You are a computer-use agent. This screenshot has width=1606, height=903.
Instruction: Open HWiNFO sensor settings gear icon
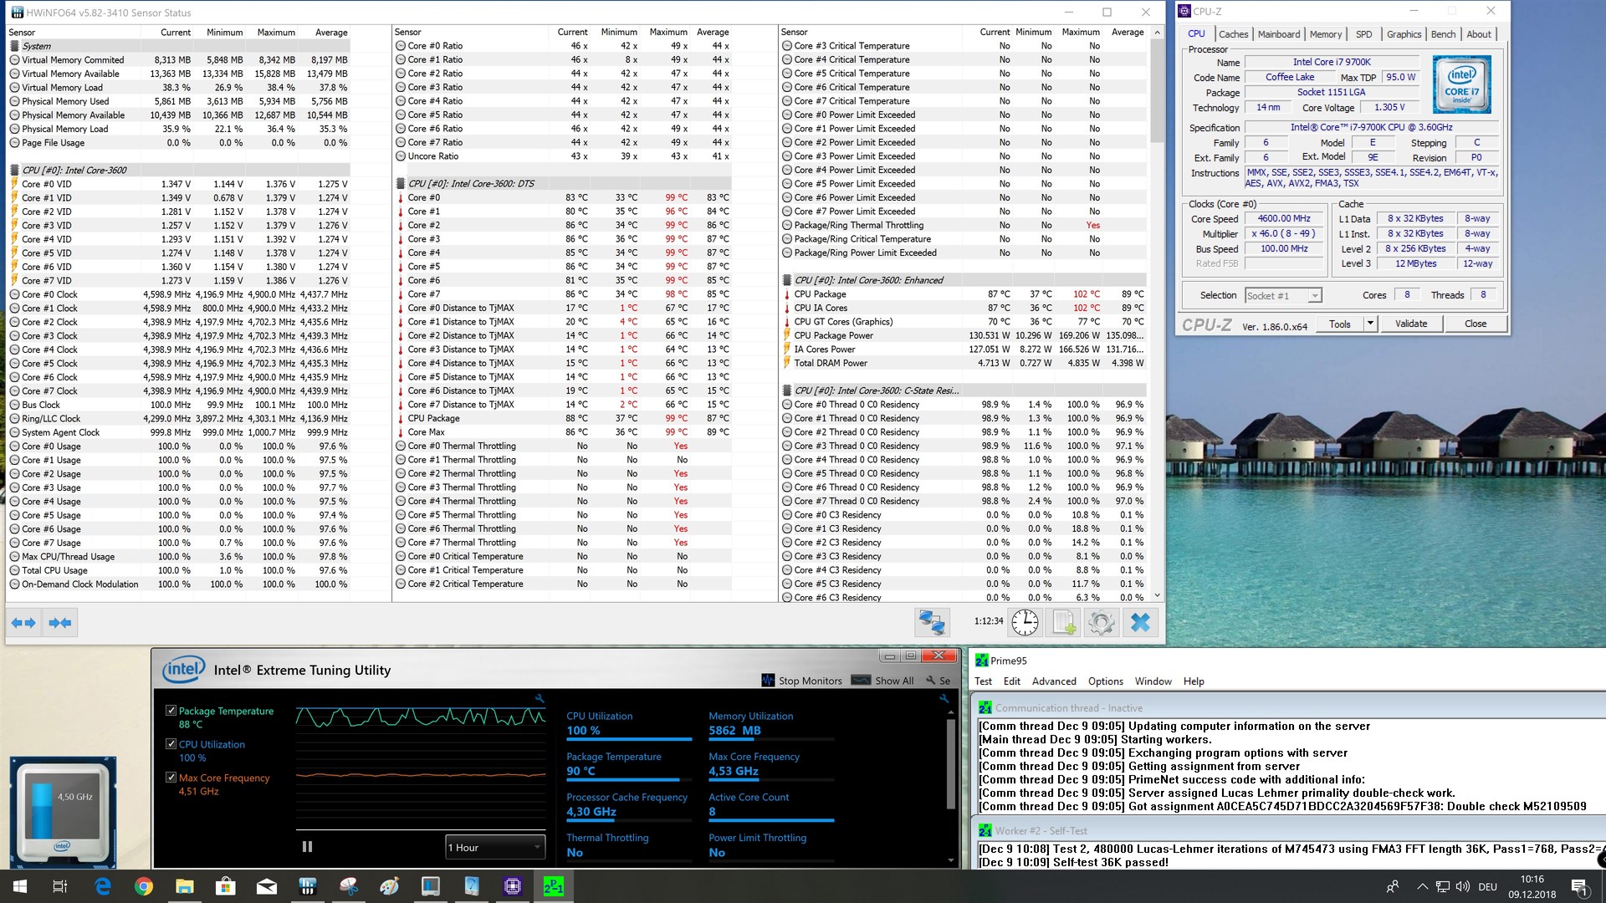(1102, 622)
